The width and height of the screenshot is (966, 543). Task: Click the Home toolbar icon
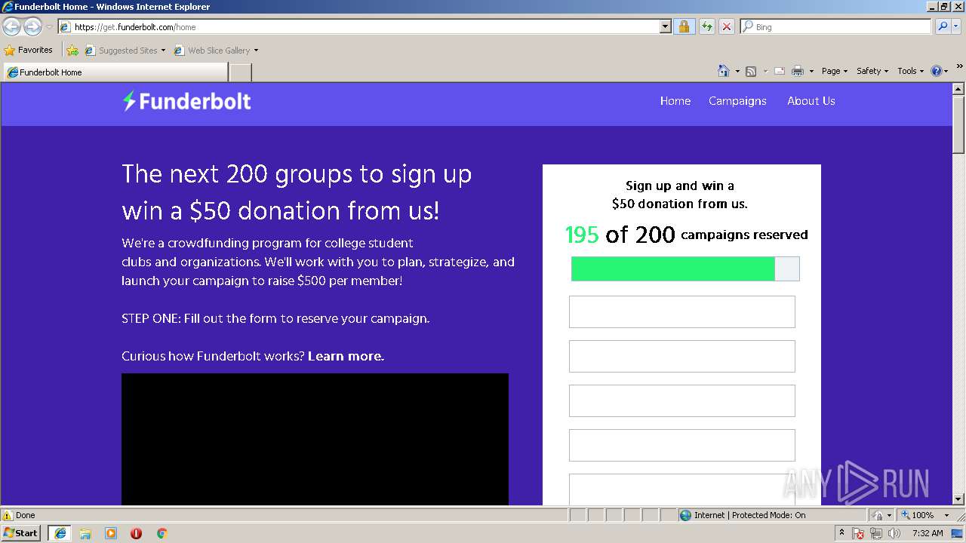(723, 71)
